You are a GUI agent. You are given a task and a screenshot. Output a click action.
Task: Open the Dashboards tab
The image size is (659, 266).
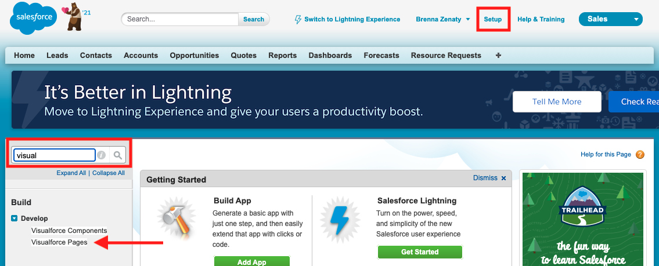330,56
